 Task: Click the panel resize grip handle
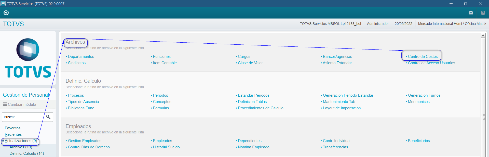(483, 117)
